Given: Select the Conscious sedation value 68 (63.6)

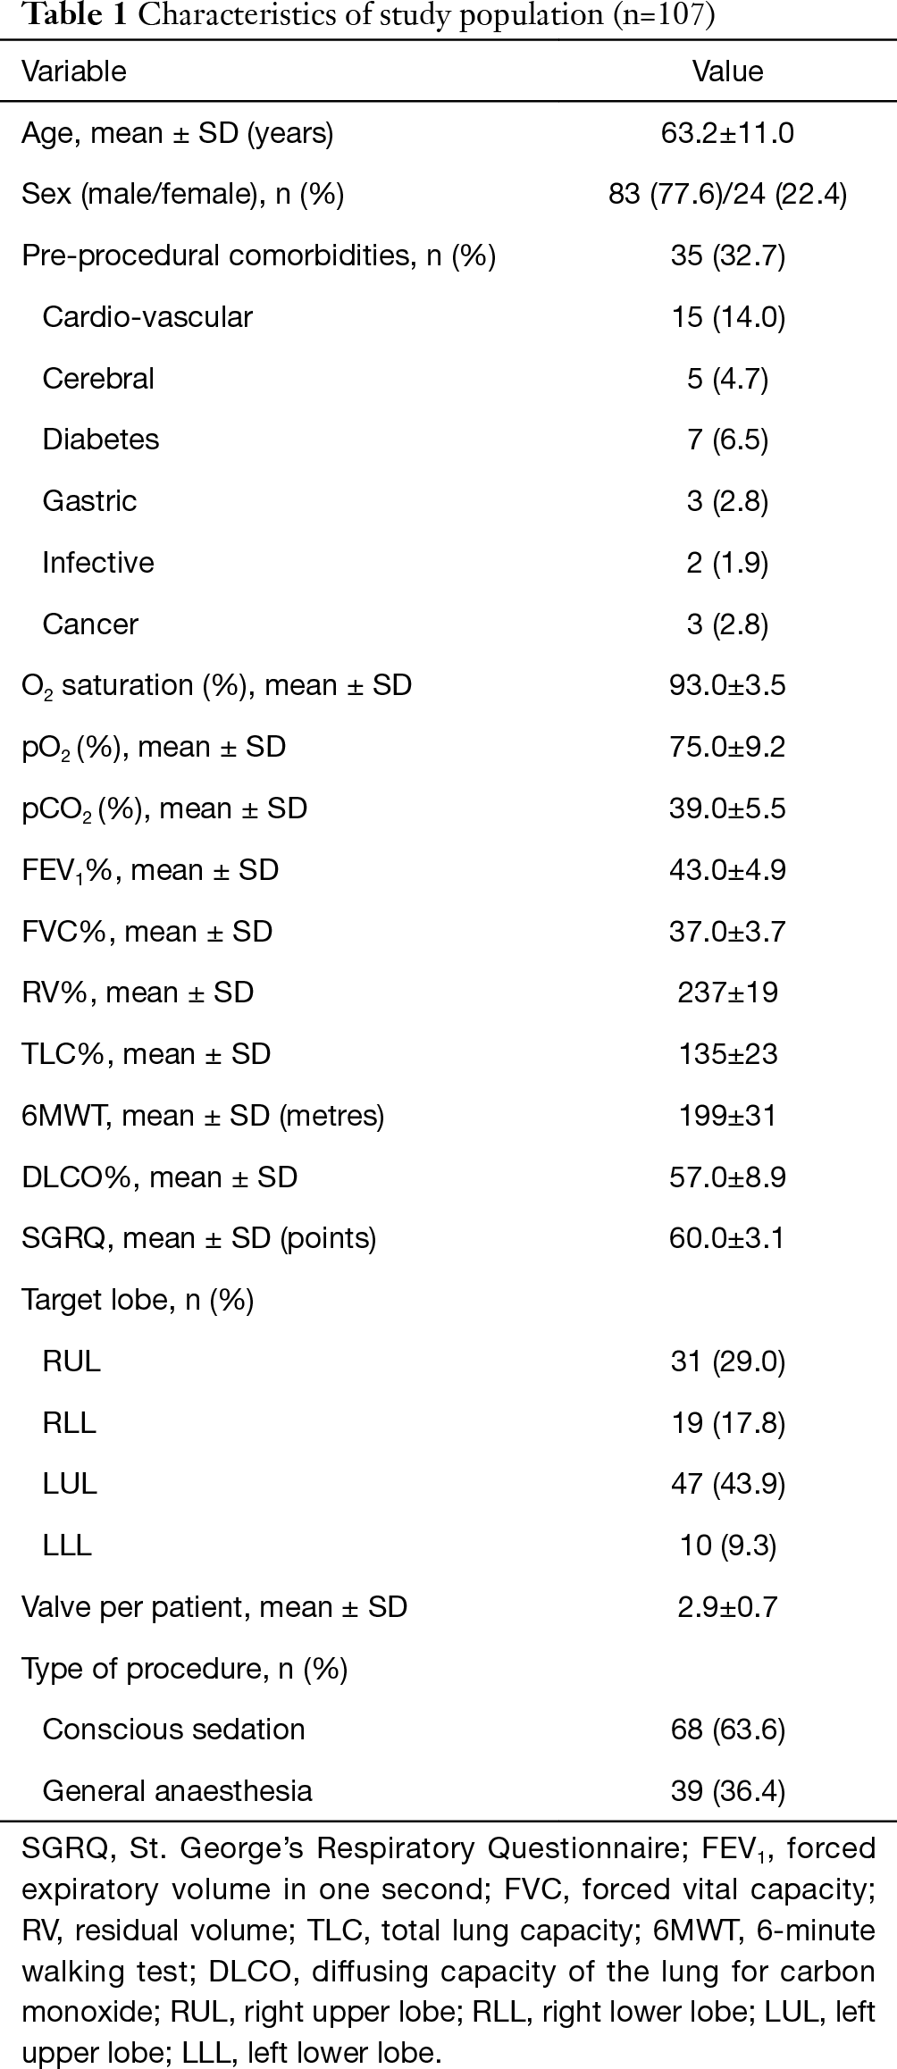Looking at the screenshot, I should (727, 1730).
